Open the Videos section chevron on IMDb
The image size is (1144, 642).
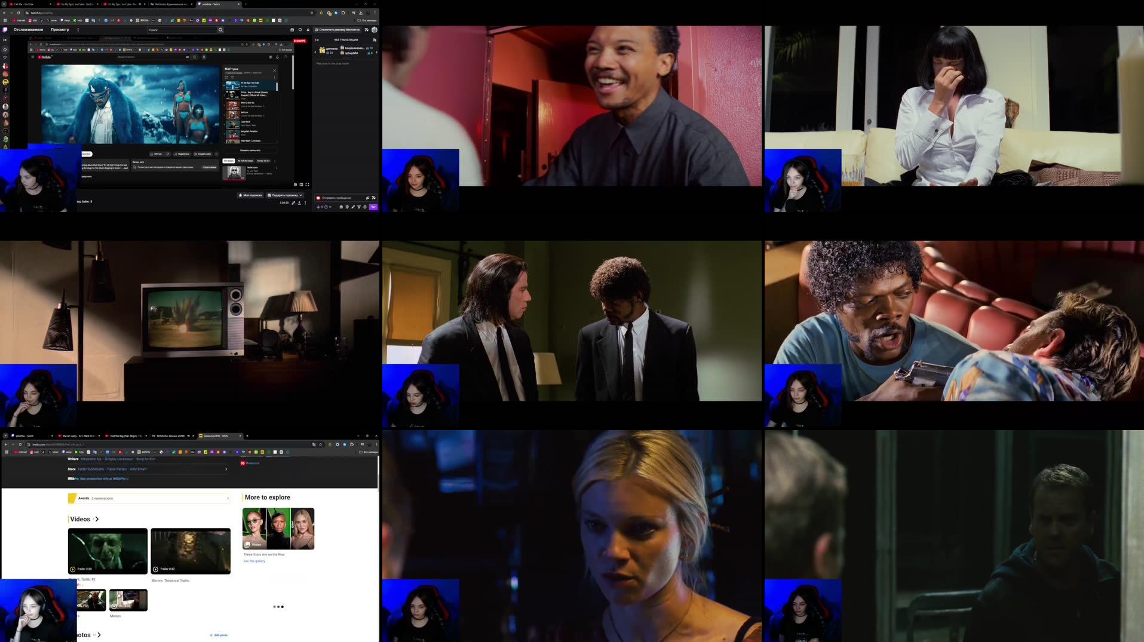pos(97,519)
